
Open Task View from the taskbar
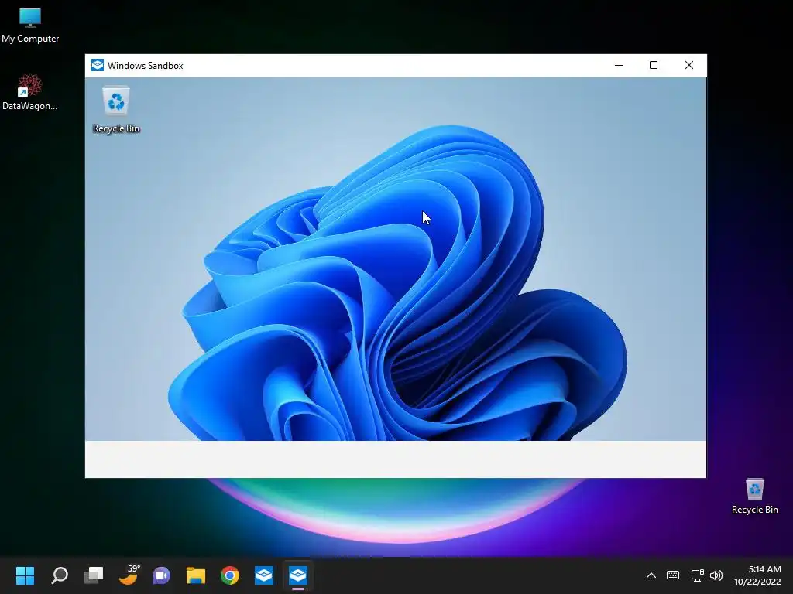94,575
